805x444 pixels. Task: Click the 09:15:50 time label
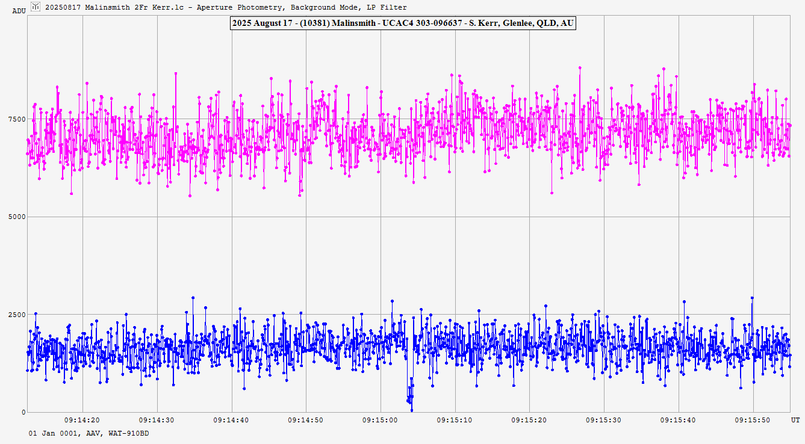click(x=753, y=421)
